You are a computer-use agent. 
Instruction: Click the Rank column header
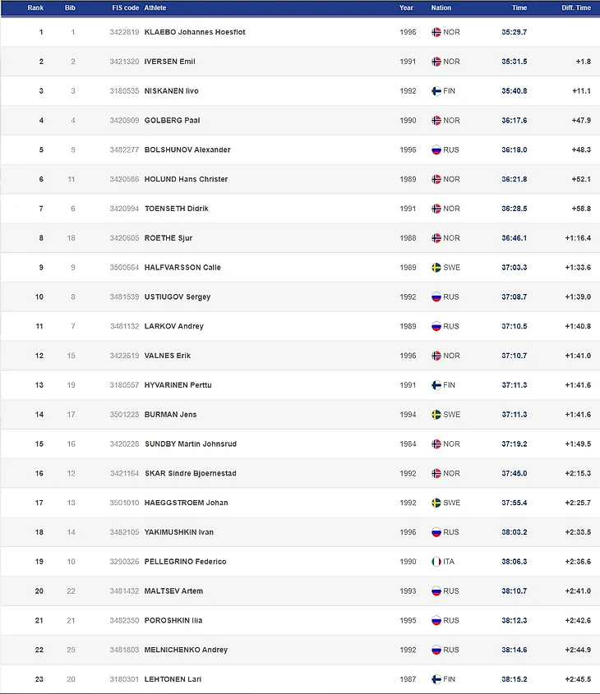tap(35, 7)
